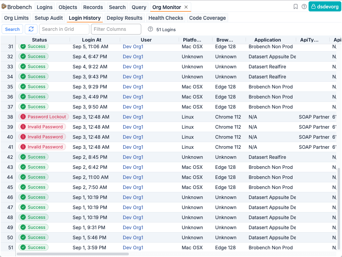Open the Health Checks tab
This screenshot has width=342, height=257.
click(166, 18)
